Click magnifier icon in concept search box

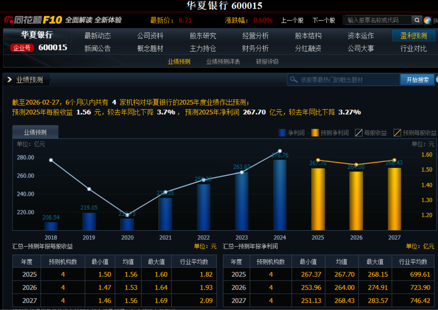(294, 80)
